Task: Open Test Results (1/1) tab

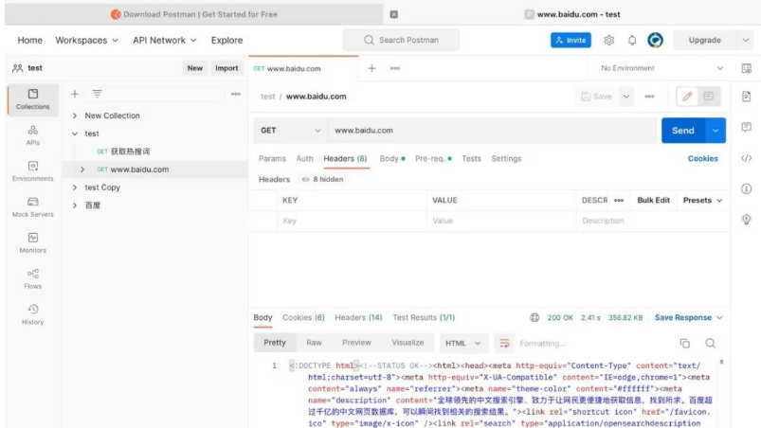Action: pos(424,317)
